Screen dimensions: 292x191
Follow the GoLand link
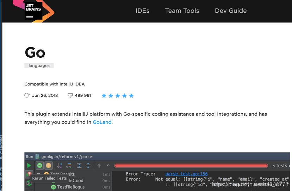(x=102, y=122)
